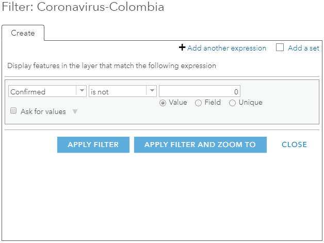Click the arrow button of the 'is not' combo box
The height and width of the screenshot is (243, 324).
pyautogui.click(x=152, y=91)
